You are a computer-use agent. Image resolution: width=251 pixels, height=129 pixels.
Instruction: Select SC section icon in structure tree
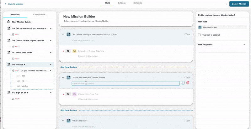(9, 53)
